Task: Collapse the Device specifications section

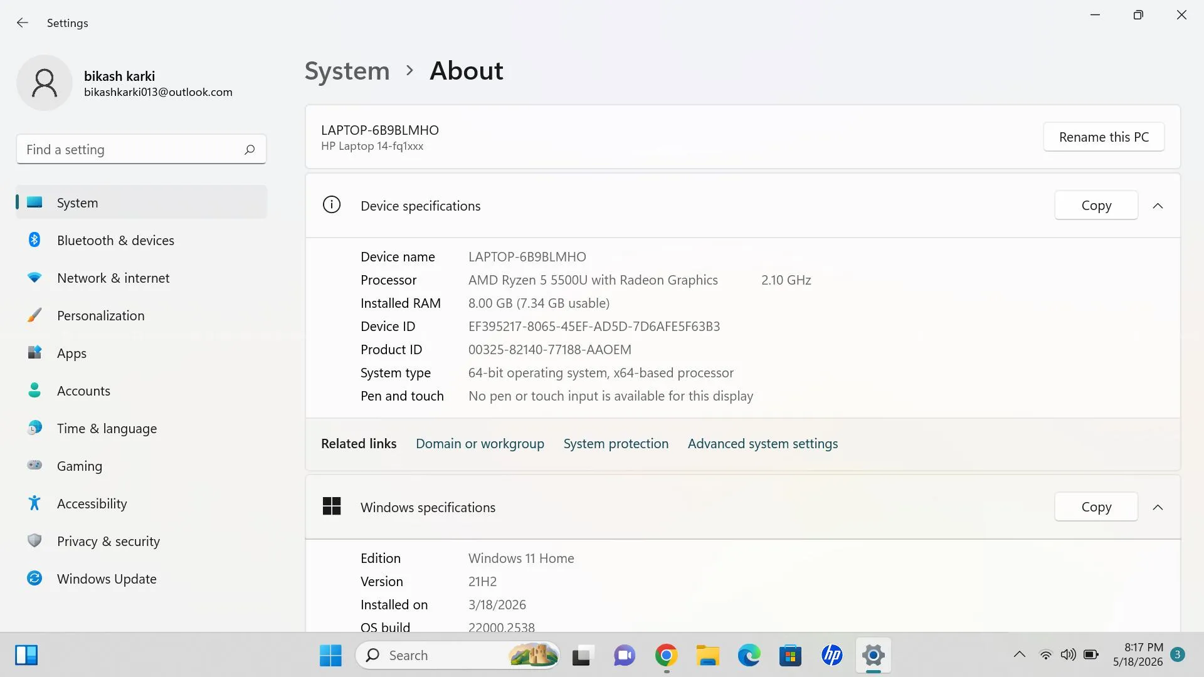Action: coord(1158,206)
